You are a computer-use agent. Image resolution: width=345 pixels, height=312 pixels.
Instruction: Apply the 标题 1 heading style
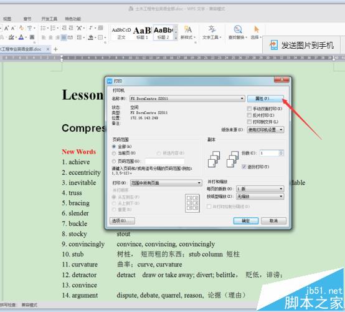pos(142,32)
